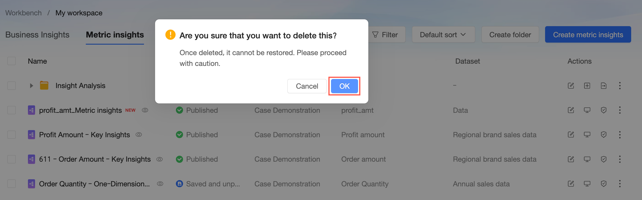The height and width of the screenshot is (200, 642).
Task: Cancel the delete confirmation dialog
Action: (x=307, y=86)
